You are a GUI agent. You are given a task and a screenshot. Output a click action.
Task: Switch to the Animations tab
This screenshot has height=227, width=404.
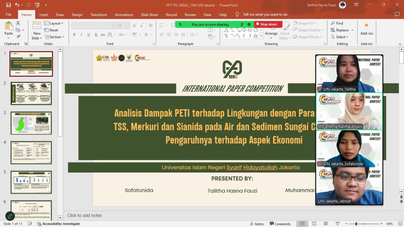124,15
